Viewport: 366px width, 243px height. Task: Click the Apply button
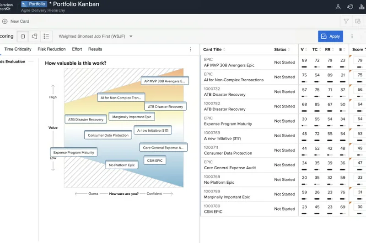click(330, 36)
